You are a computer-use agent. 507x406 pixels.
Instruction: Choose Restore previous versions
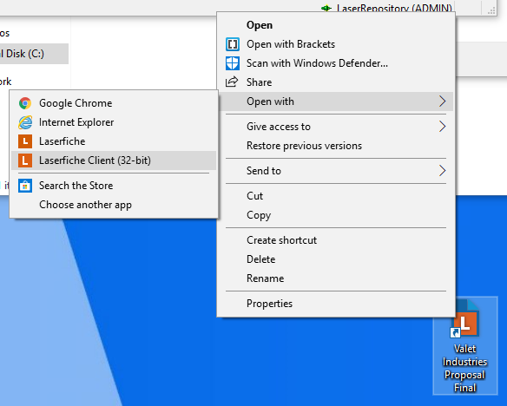(336, 146)
